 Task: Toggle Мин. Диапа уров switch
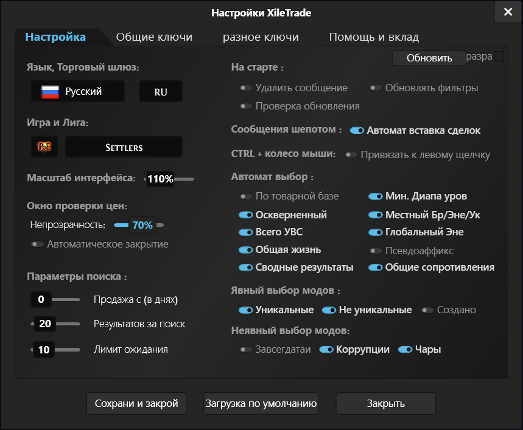coord(376,196)
